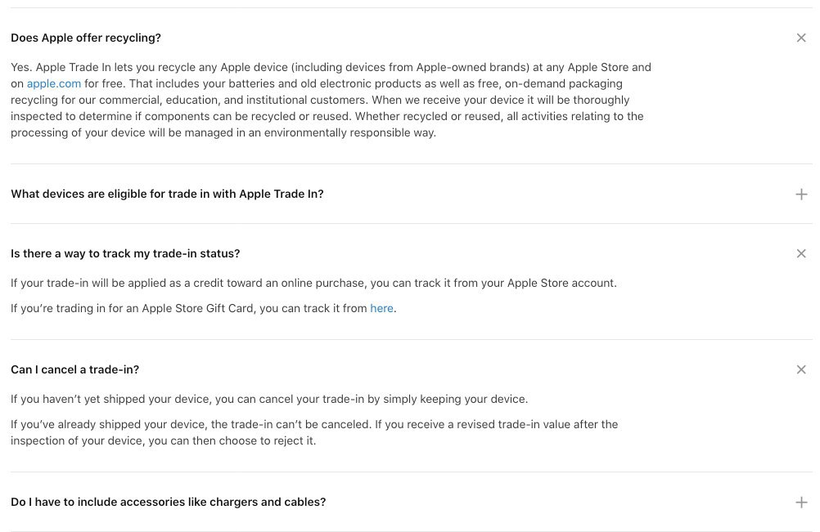Click the Apple Store Gift Card tracking sentence

(x=204, y=309)
